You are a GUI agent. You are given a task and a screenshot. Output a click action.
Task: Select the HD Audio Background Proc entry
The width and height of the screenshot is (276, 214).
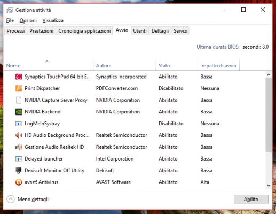pos(57,135)
